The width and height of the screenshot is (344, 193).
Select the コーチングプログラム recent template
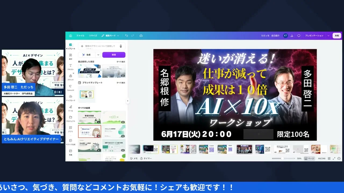114,71
